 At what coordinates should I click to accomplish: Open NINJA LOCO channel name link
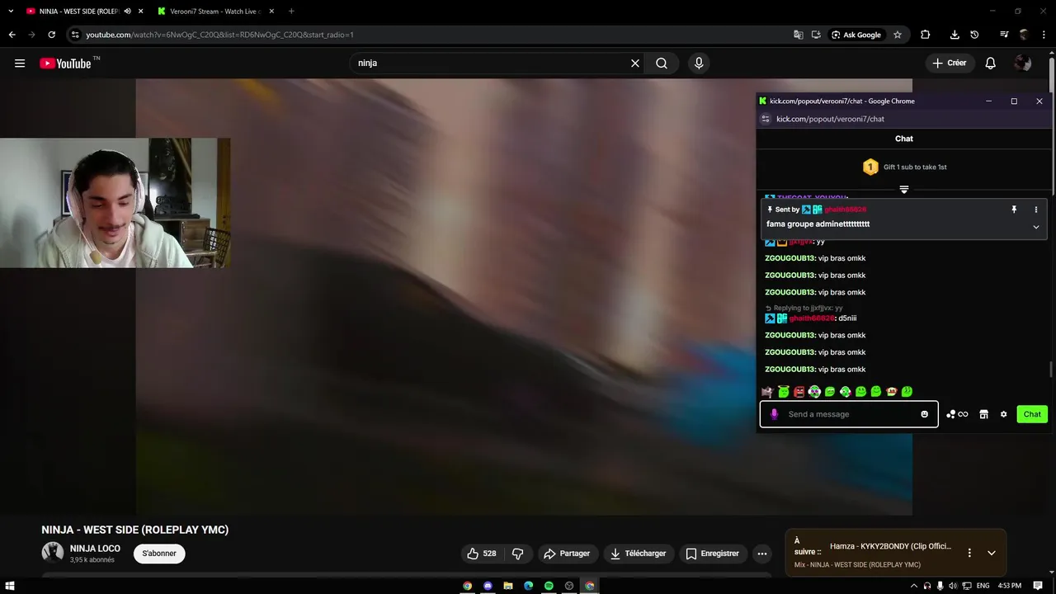[95, 549]
